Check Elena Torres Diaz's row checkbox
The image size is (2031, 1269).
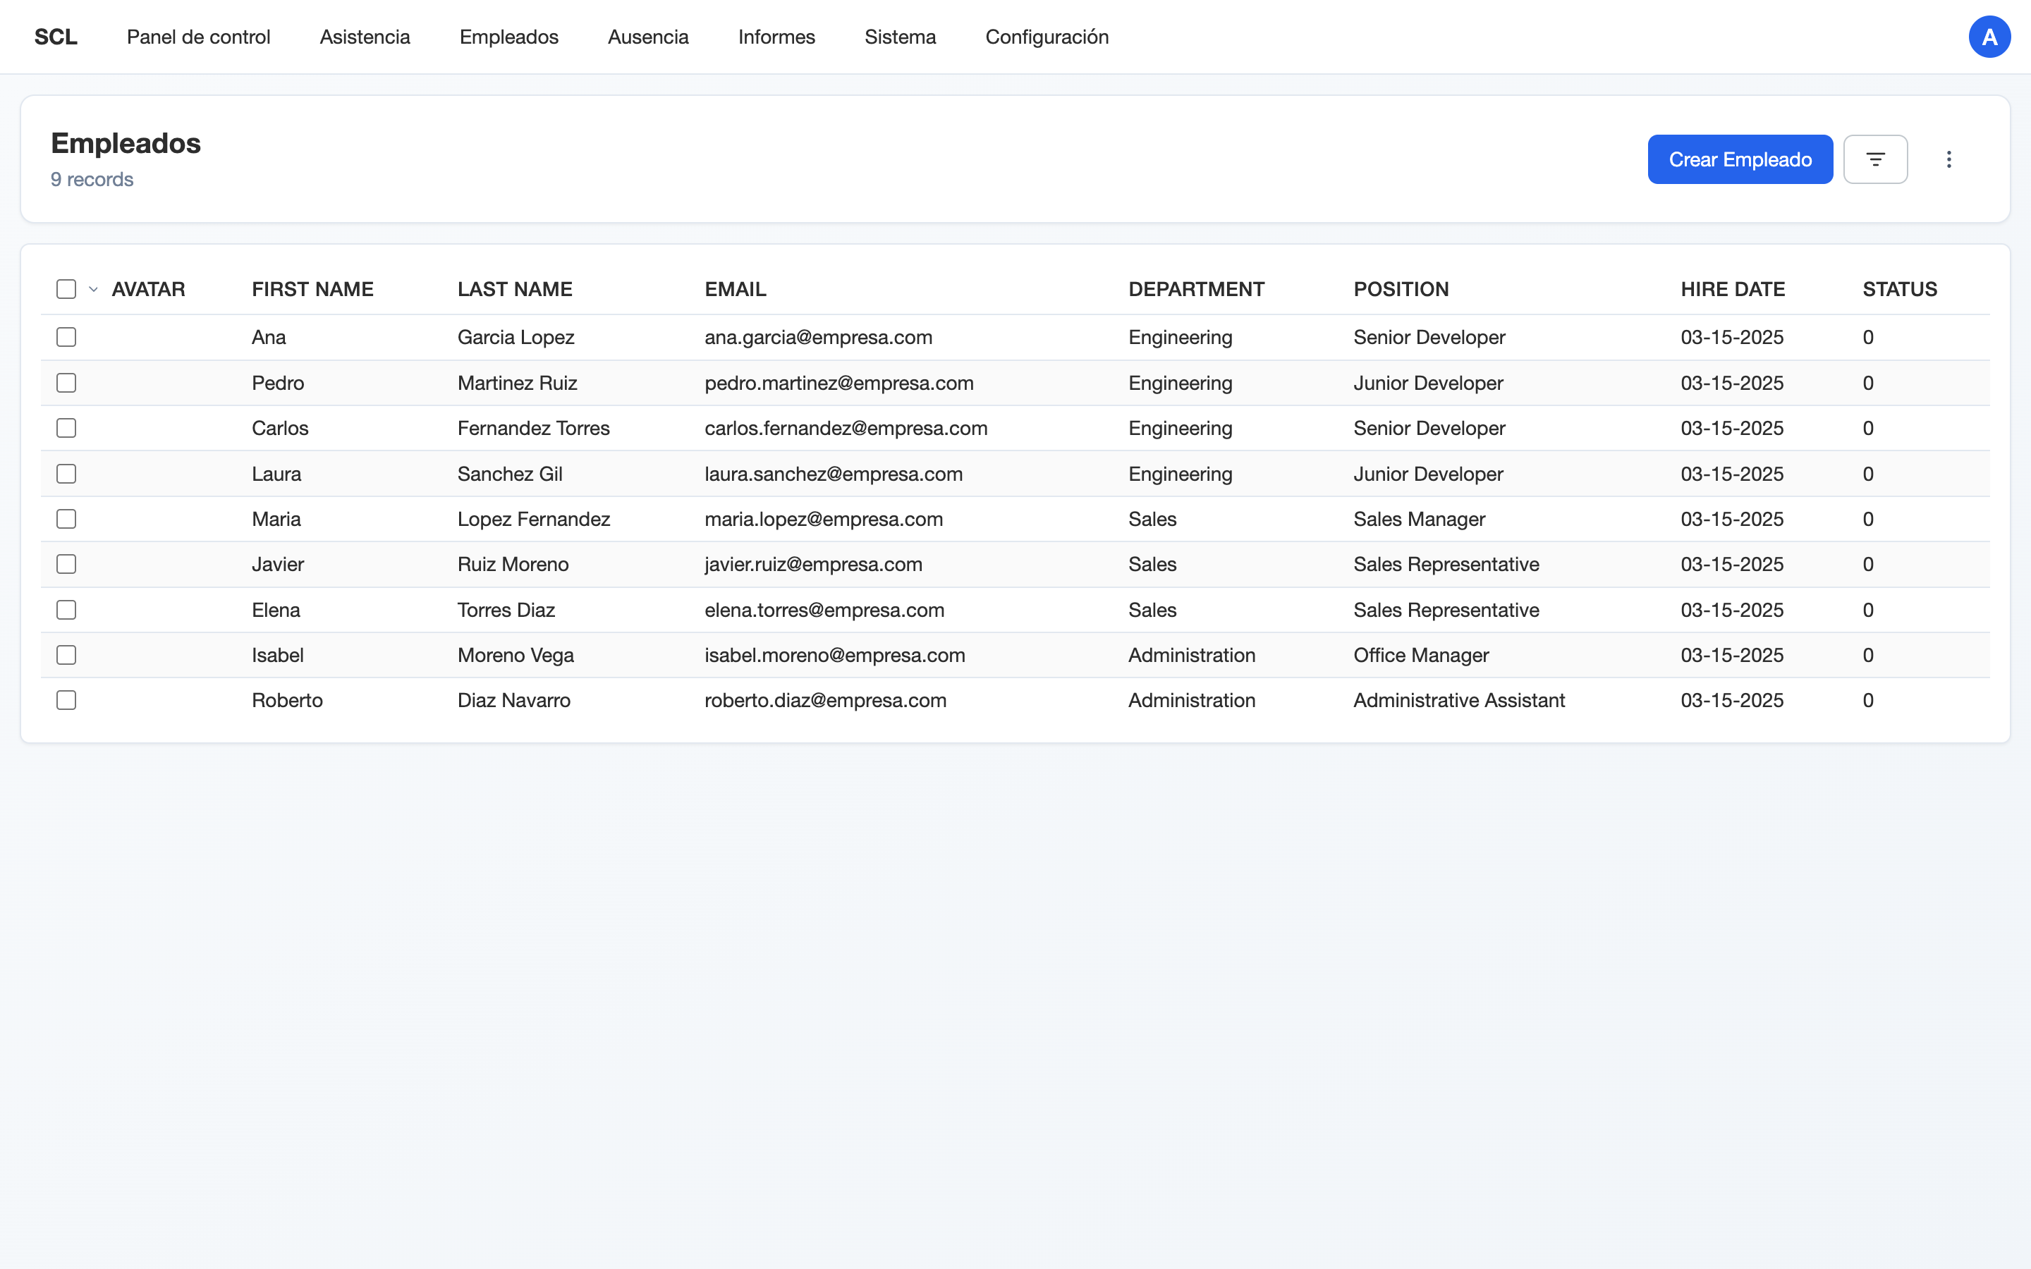tap(66, 609)
